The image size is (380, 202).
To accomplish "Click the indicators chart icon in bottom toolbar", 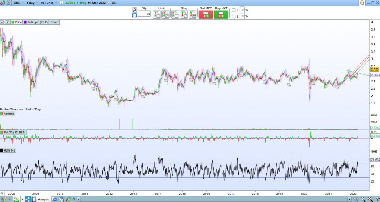I will [x=16, y=199].
